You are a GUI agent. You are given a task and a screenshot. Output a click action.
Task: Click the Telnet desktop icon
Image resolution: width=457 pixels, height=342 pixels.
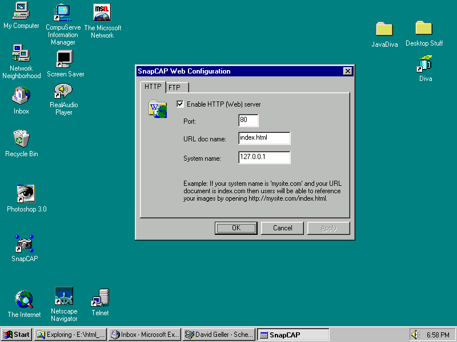pyautogui.click(x=101, y=298)
